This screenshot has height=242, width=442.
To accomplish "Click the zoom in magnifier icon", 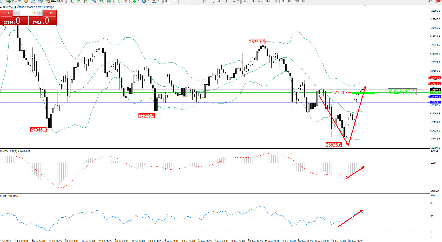I will 94,1.
